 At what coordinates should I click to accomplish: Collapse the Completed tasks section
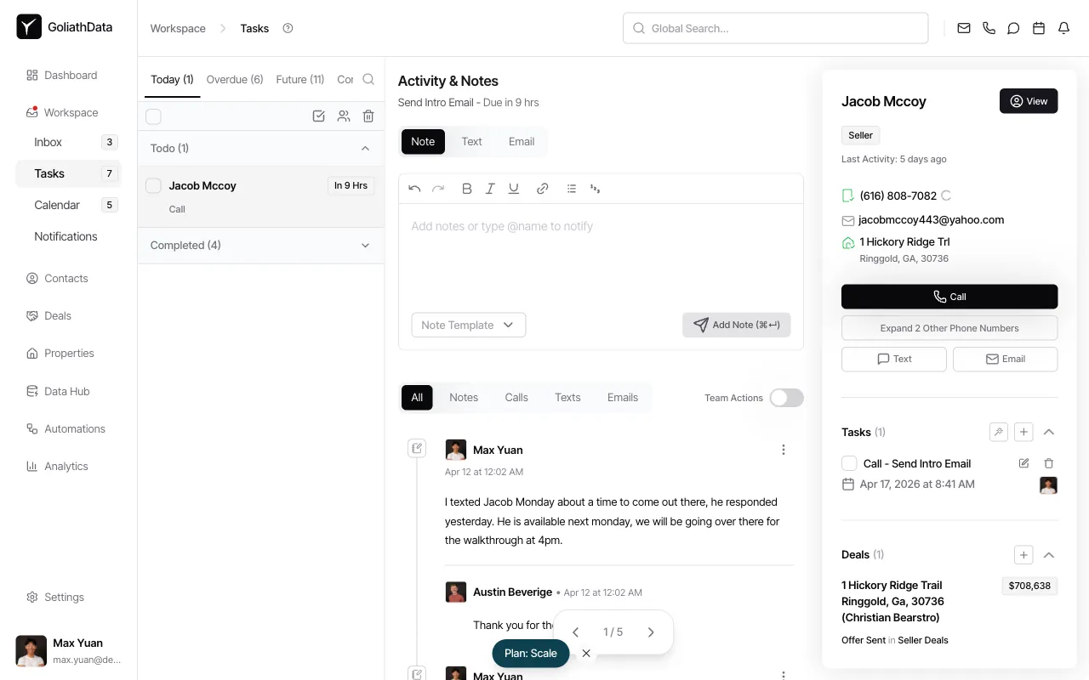(365, 245)
